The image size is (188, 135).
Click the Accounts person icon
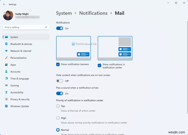(6, 71)
